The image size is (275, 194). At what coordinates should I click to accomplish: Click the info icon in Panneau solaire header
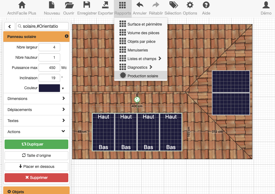pos(66,36)
